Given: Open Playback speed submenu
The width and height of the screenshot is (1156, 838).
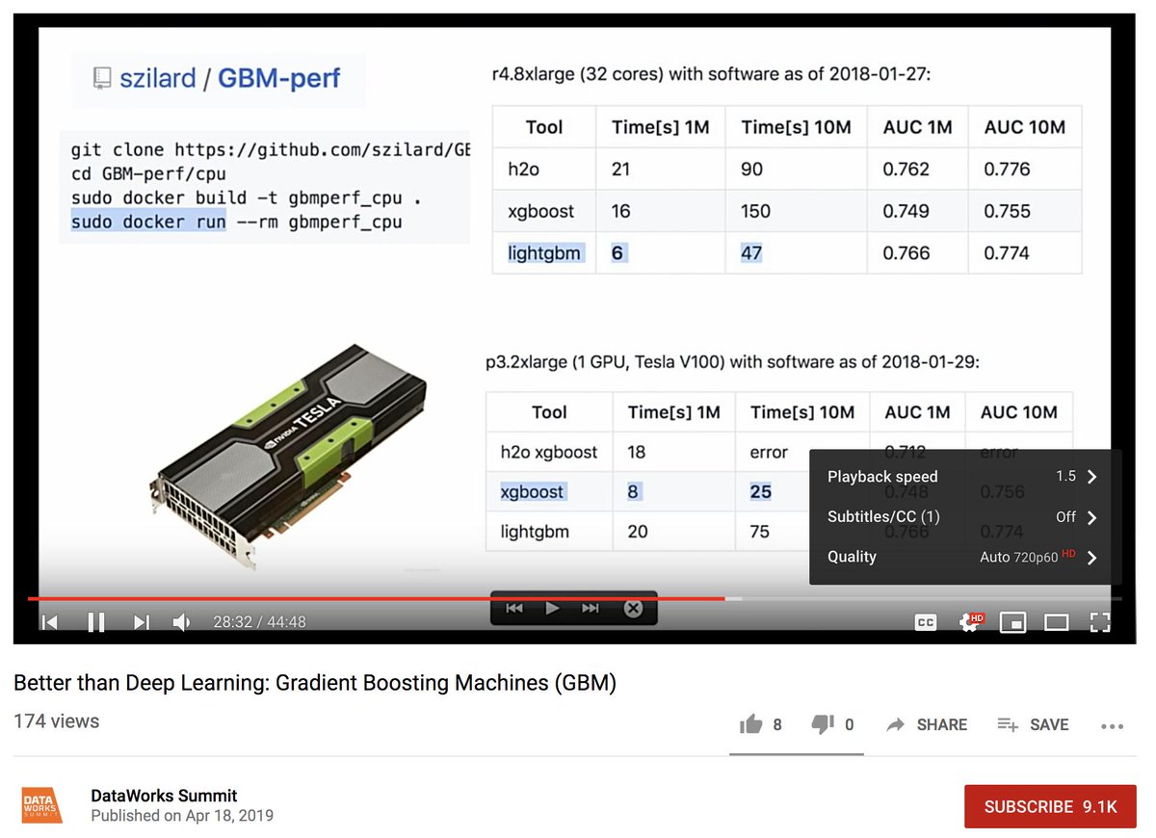Looking at the screenshot, I should (965, 477).
